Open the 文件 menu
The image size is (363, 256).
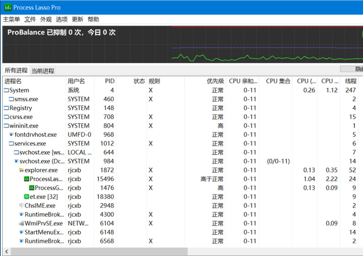pos(30,19)
